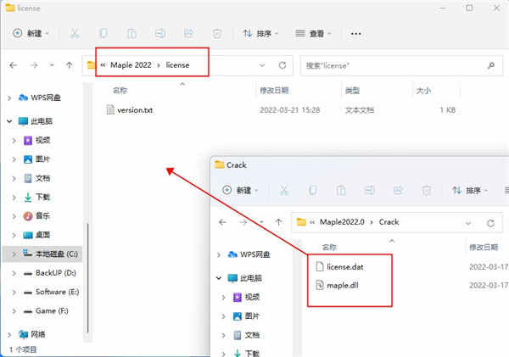Viewport: 509px width, 357px height.
Task: Go forward in license window
Action: point(34,65)
